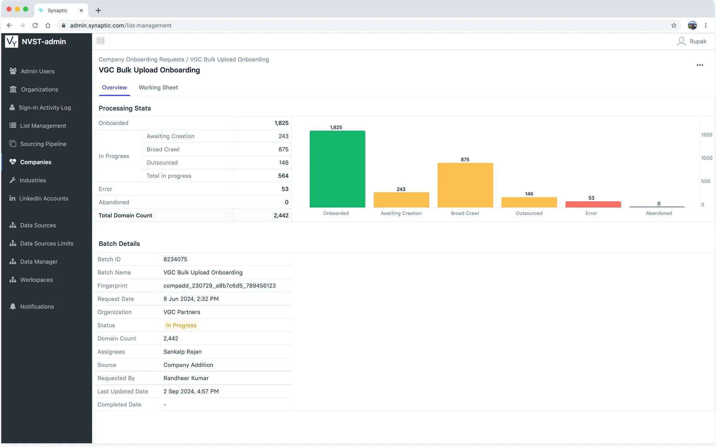This screenshot has width=716, height=447.
Task: Click the LinkedIn Accounts logo icon
Action: [12, 198]
